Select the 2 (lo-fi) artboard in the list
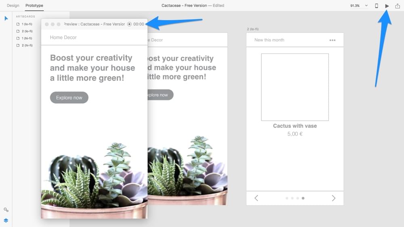 point(27,31)
